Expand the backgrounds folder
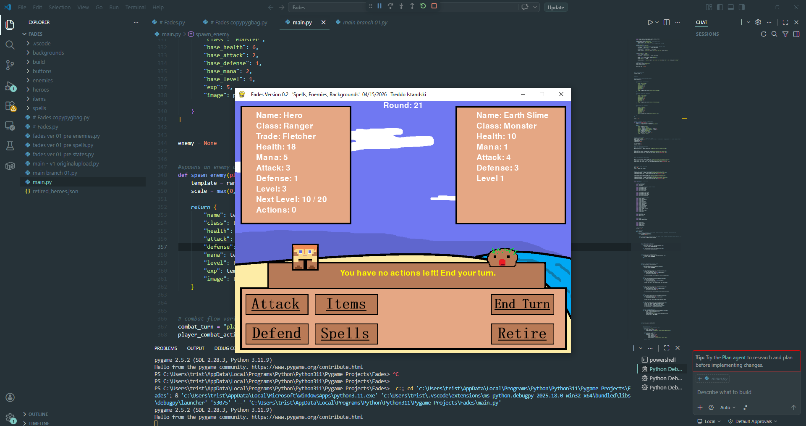806x426 pixels. tap(48, 53)
